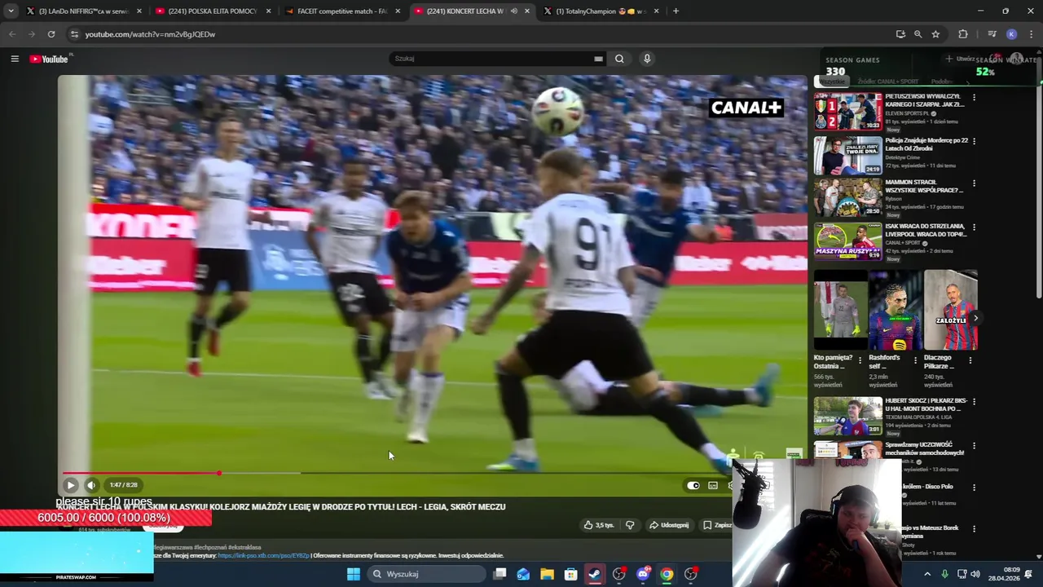
Task: Open the PIETUSZEWSKI WYWALCZYŁ KARNEGO video thumbnail
Action: 847,111
